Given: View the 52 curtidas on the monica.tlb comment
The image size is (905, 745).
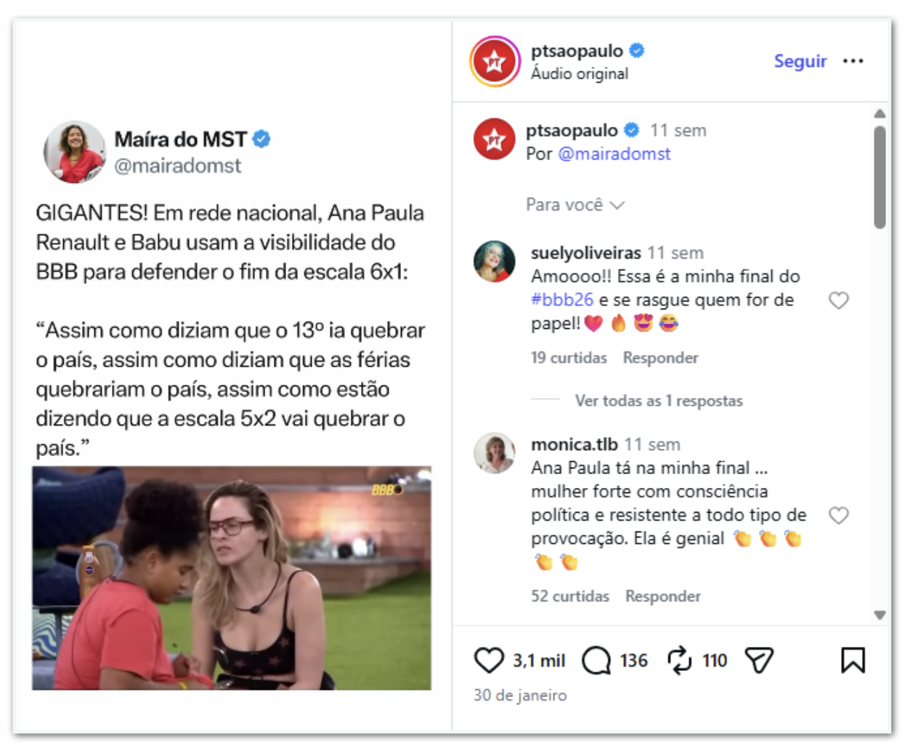Looking at the screenshot, I should click(570, 596).
